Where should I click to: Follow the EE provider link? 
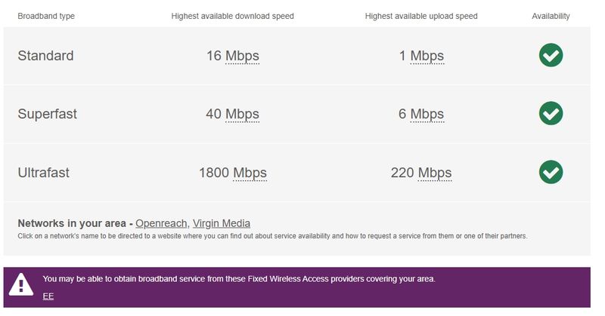click(x=48, y=296)
